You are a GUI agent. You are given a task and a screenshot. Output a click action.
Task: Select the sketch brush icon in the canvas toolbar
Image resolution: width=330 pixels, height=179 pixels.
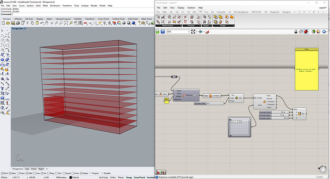click(207, 32)
